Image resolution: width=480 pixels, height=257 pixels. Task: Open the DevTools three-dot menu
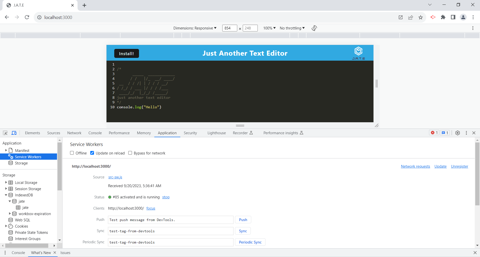coord(466,133)
